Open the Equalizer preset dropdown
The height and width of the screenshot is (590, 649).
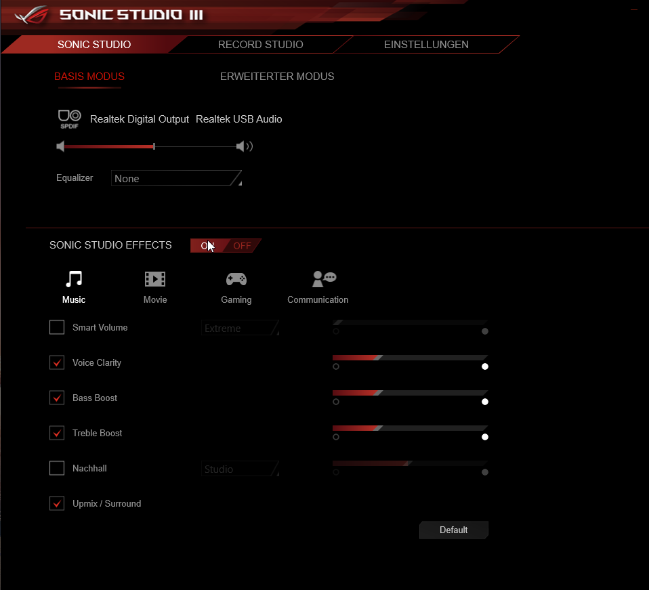click(x=176, y=178)
